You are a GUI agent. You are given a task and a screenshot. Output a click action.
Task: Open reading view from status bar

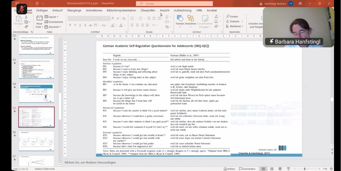point(280,169)
